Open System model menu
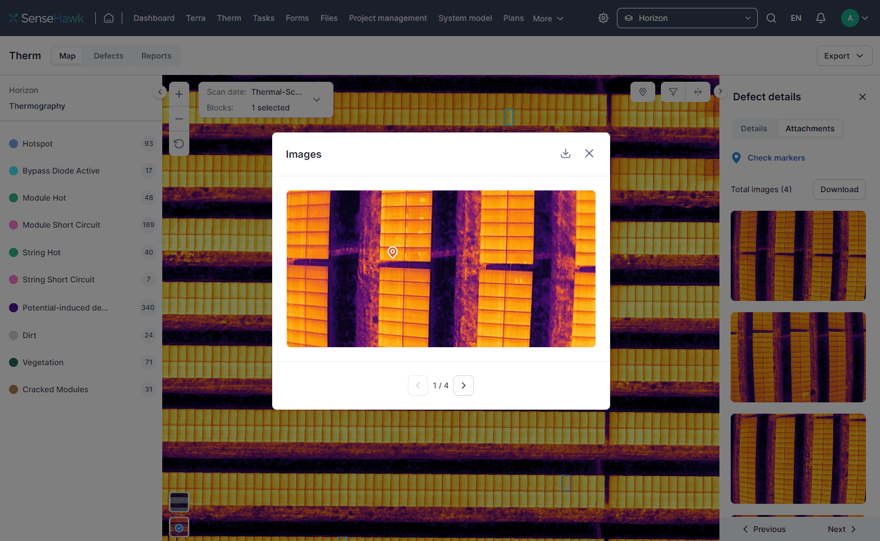This screenshot has width=880, height=541. pos(465,18)
